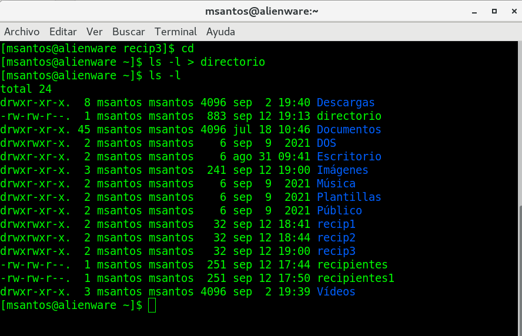Open the Editar menu
This screenshot has height=336, width=522.
63,32
